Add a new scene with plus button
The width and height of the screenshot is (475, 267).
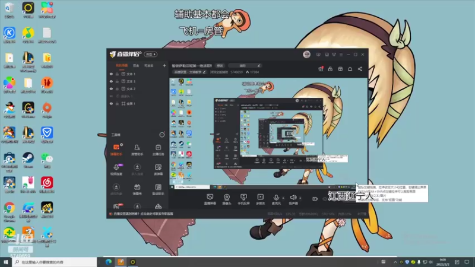[164, 65]
